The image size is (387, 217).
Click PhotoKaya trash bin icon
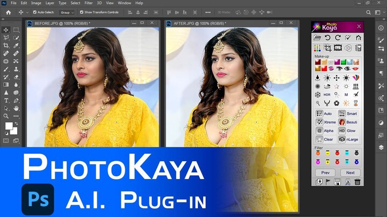click(x=357, y=182)
